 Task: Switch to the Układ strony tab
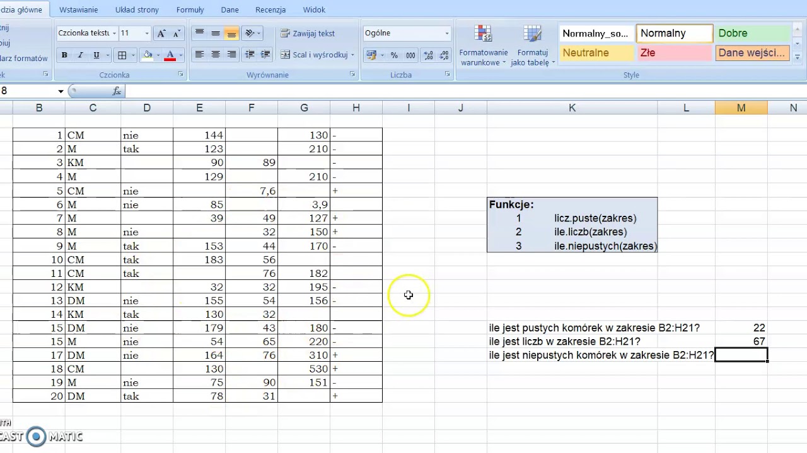click(x=137, y=9)
